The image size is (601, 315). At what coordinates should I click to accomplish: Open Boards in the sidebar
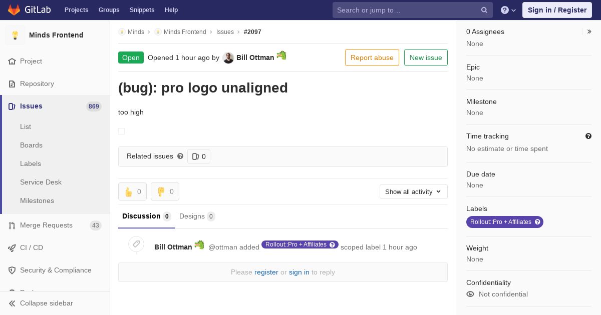point(31,145)
